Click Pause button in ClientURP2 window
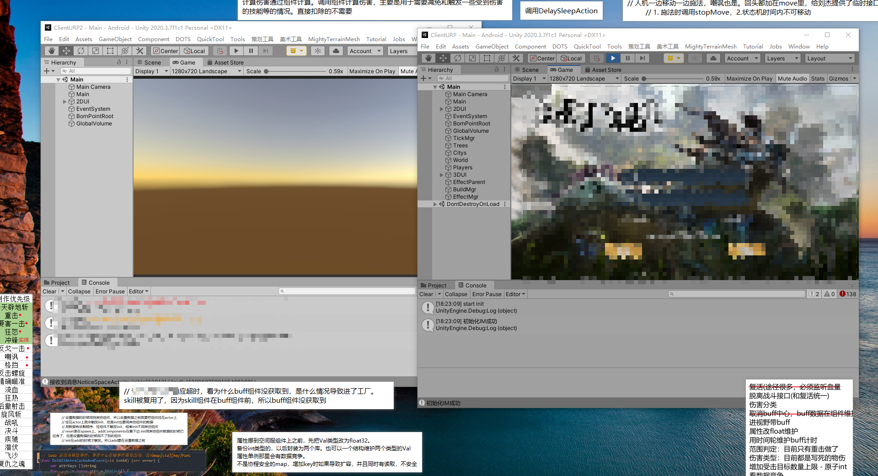The height and width of the screenshot is (476, 878). click(251, 51)
